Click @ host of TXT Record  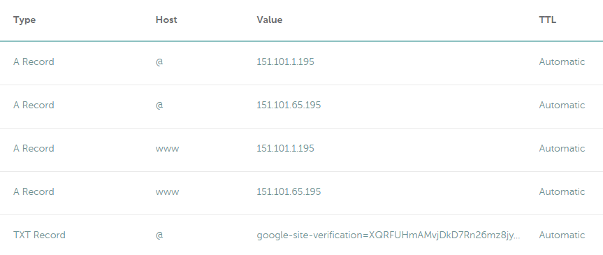159,235
